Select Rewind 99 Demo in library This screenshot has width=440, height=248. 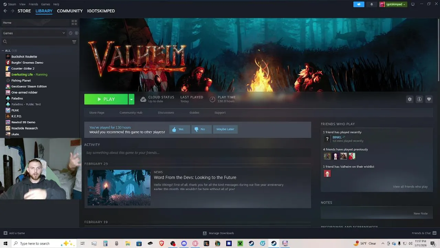23,122
